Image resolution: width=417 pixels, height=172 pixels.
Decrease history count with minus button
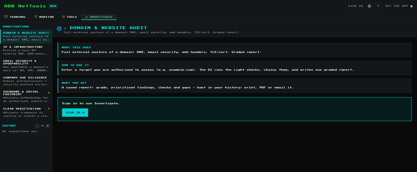(x=37, y=126)
